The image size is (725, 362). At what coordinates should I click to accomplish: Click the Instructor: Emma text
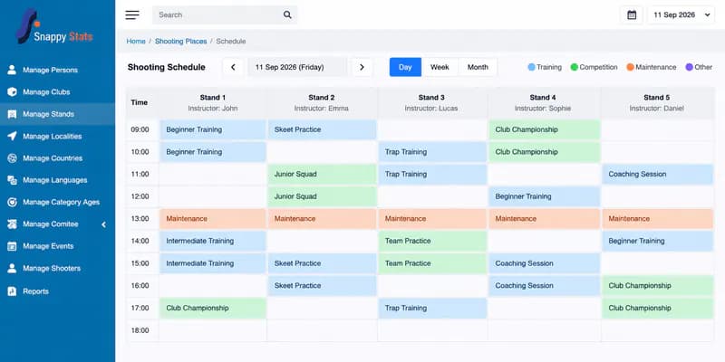click(x=322, y=109)
